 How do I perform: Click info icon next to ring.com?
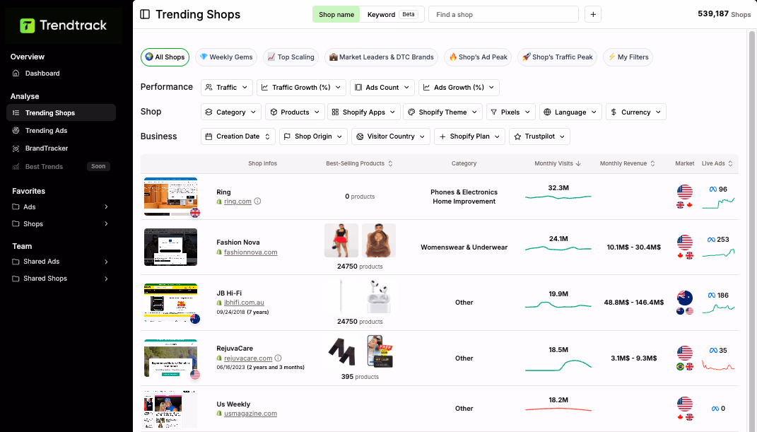(x=258, y=202)
